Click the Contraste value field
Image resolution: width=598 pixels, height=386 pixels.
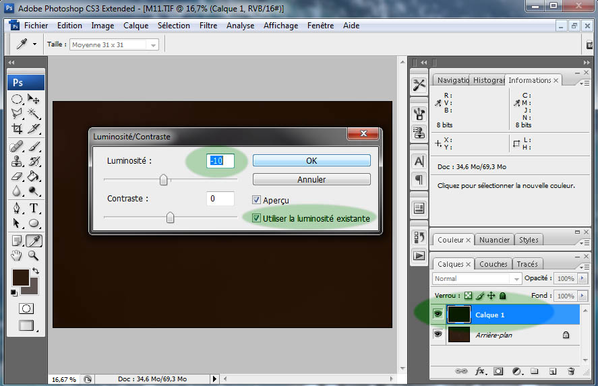(220, 199)
